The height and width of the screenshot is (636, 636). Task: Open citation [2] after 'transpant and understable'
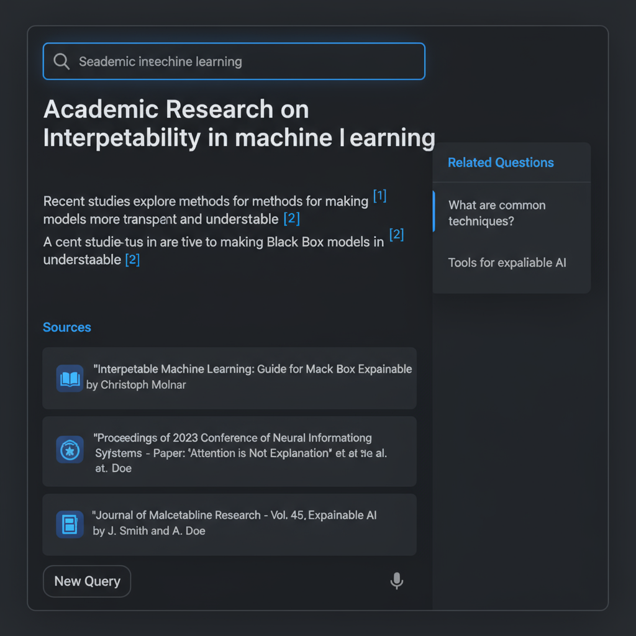pos(292,219)
